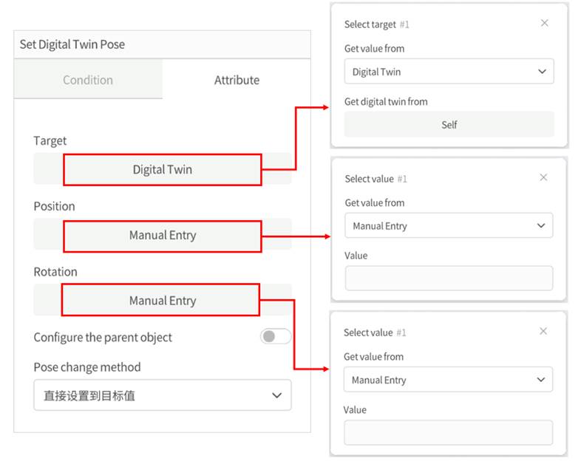Click the Value field in middle Select value panel
Viewport: 581px width, 461px height.
[448, 279]
